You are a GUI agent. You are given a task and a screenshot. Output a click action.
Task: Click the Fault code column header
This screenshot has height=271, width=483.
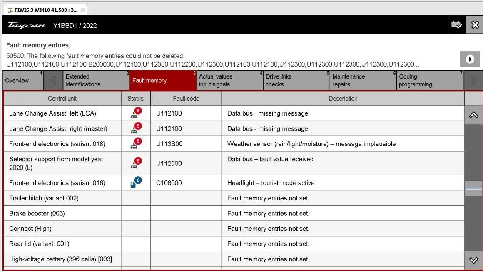[186, 99]
